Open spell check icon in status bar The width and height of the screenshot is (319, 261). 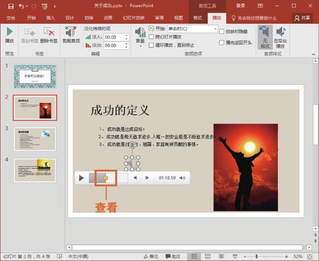pos(59,256)
